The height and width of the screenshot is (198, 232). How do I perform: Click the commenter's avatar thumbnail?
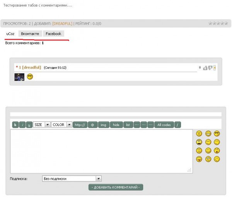pyautogui.click(x=19, y=77)
